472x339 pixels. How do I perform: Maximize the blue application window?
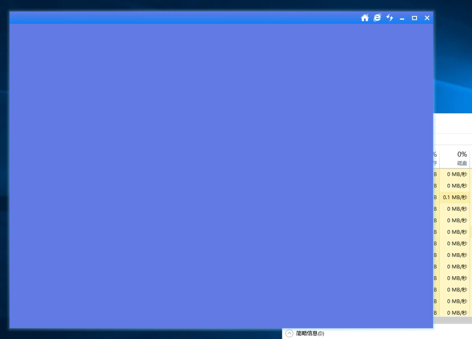(x=414, y=18)
